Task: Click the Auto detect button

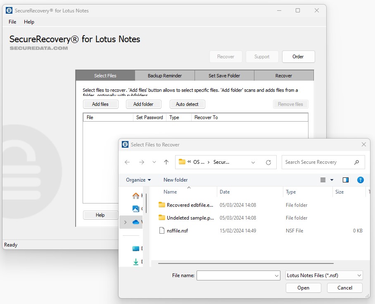Action: point(187,104)
